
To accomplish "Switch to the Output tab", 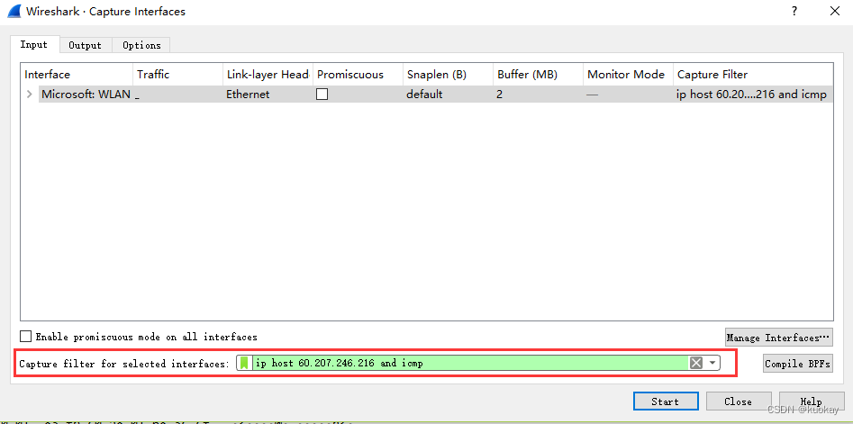I will [x=86, y=45].
